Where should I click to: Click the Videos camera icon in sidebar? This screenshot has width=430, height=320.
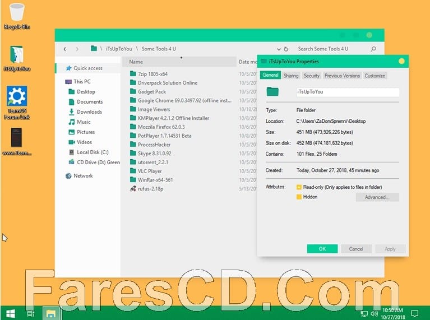[x=71, y=142]
